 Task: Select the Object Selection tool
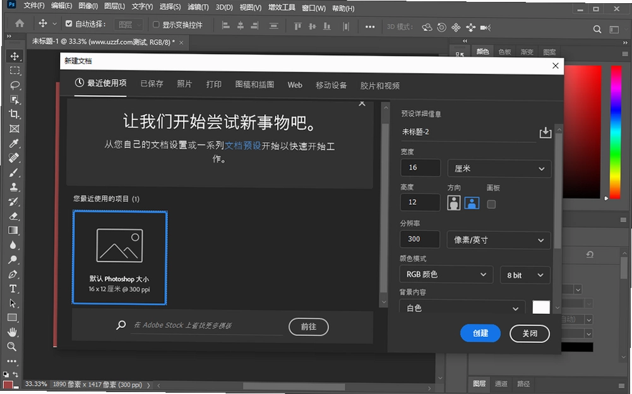pos(15,100)
